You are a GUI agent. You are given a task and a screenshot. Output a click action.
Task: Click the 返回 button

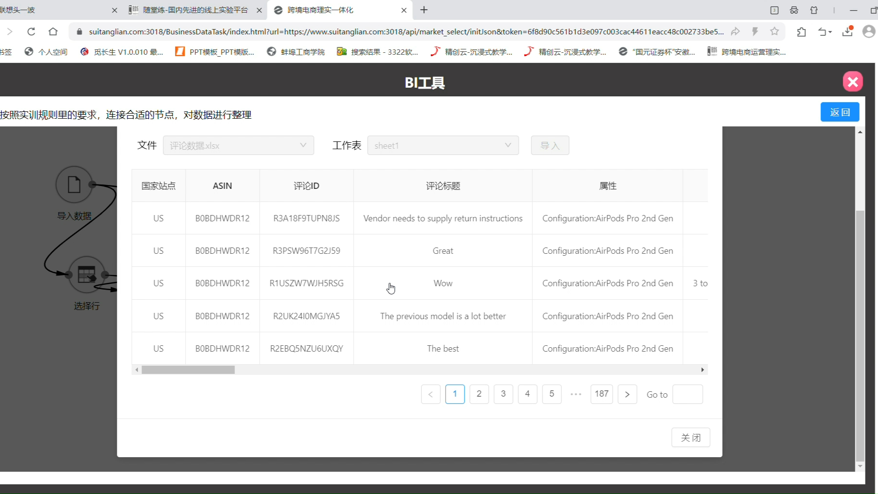click(840, 112)
